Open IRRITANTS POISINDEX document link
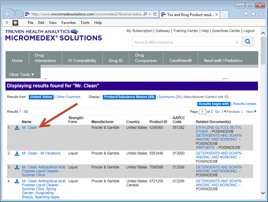This screenshot has height=202, width=268. point(205,148)
